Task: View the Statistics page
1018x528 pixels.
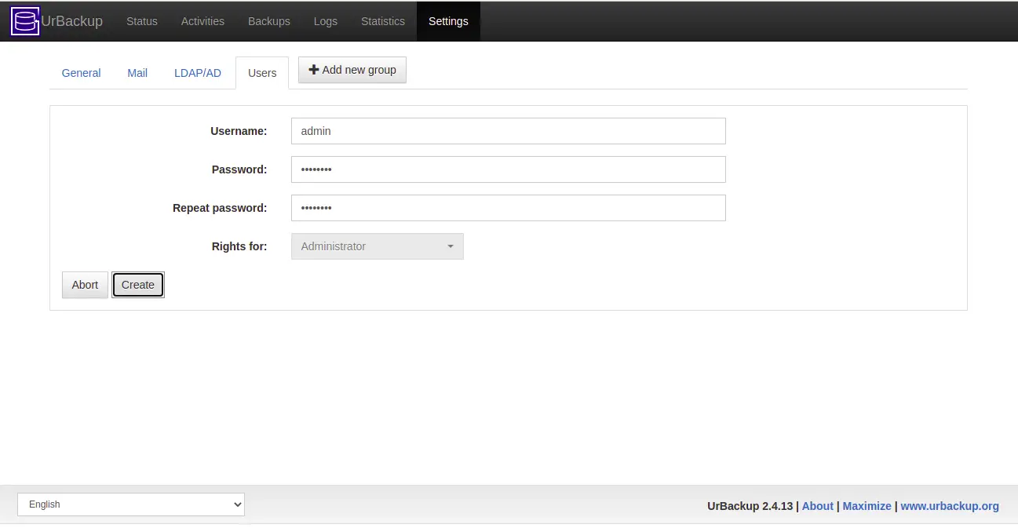Action: click(x=383, y=21)
